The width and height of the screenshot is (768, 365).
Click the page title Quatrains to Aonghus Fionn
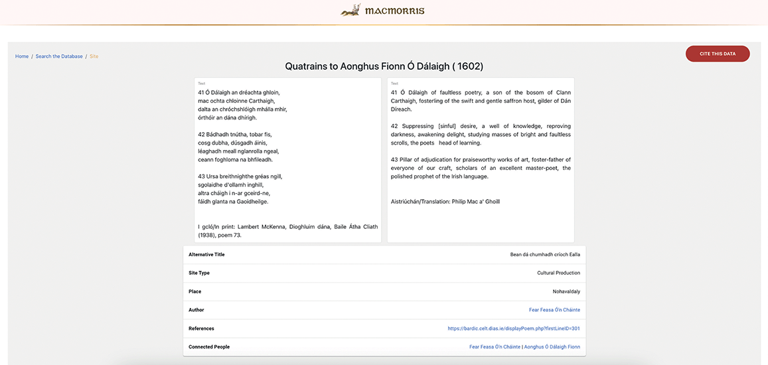coord(384,66)
